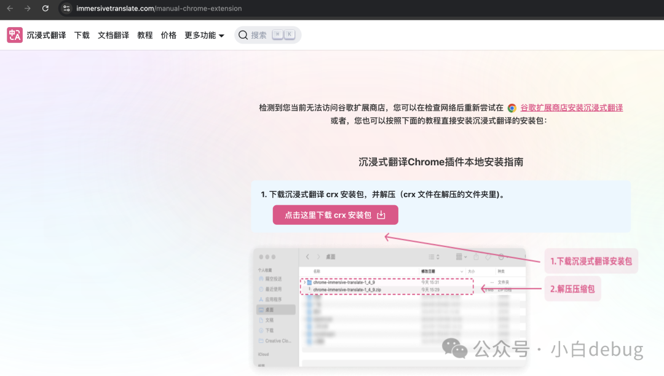Click the step 1 instruction text about crx
Screen dimensions: 664x376
382,195
